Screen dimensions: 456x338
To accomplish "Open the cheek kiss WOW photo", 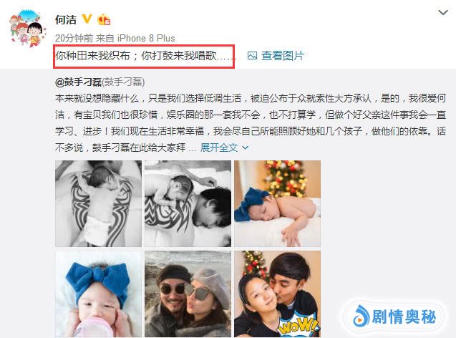I will (278, 294).
